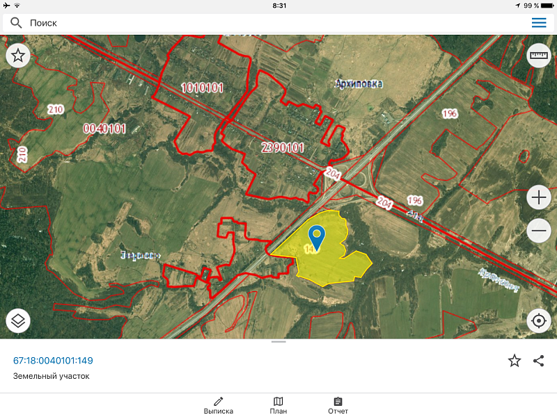Image resolution: width=557 pixels, height=417 pixels.
Task: Open favorites star button on map
Action: 18,56
